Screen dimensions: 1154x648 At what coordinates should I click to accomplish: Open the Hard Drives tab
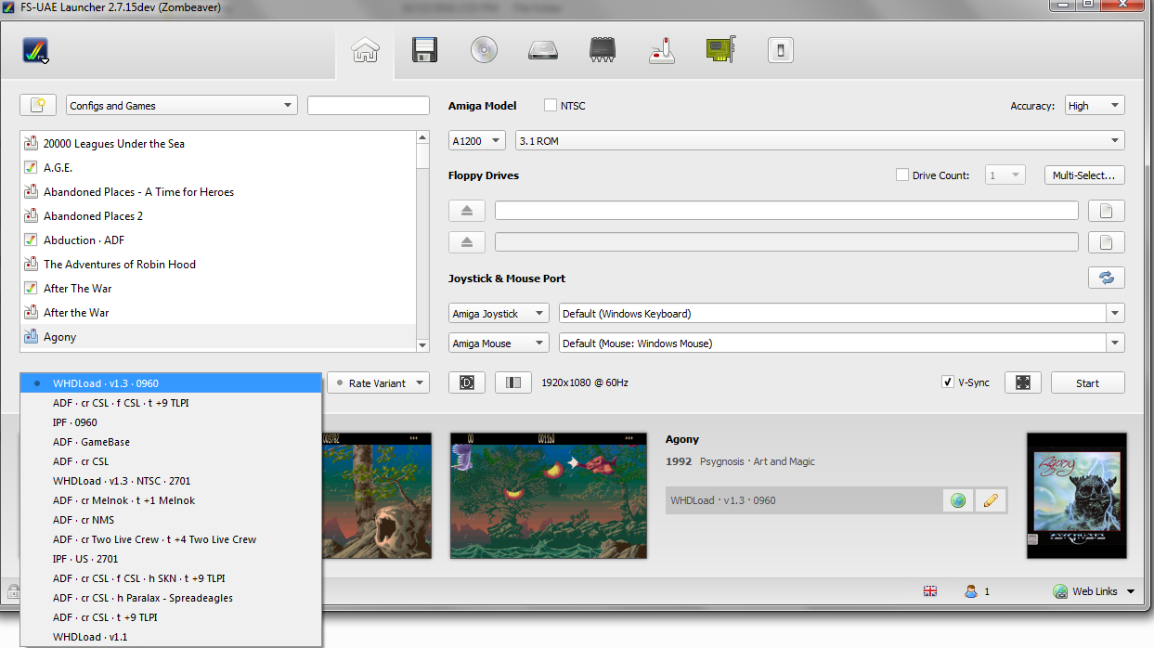click(x=543, y=50)
